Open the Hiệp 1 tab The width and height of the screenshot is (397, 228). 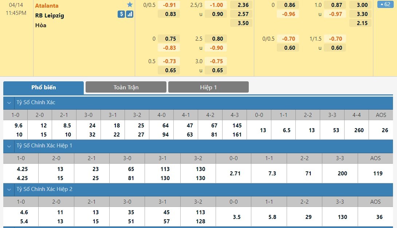(x=208, y=87)
